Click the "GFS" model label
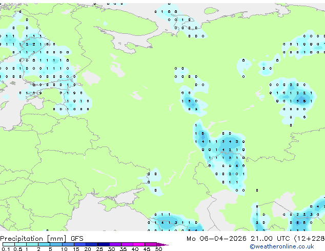This screenshot has height=251, width=325. pyautogui.click(x=77, y=239)
